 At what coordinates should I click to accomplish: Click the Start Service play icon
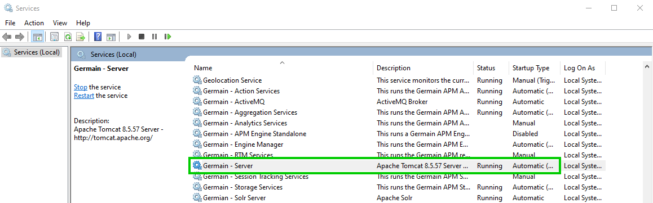pos(129,37)
